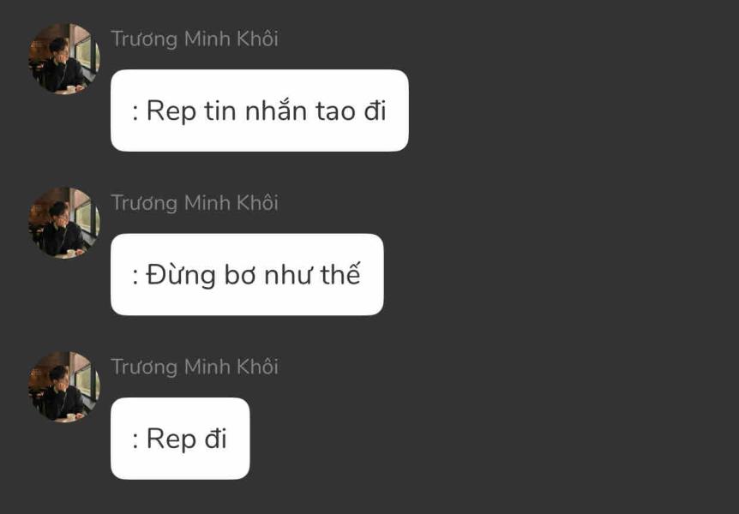Image resolution: width=739 pixels, height=514 pixels.
Task: View the middle Trương Minh Khôi profile photo
Action: click(x=64, y=223)
